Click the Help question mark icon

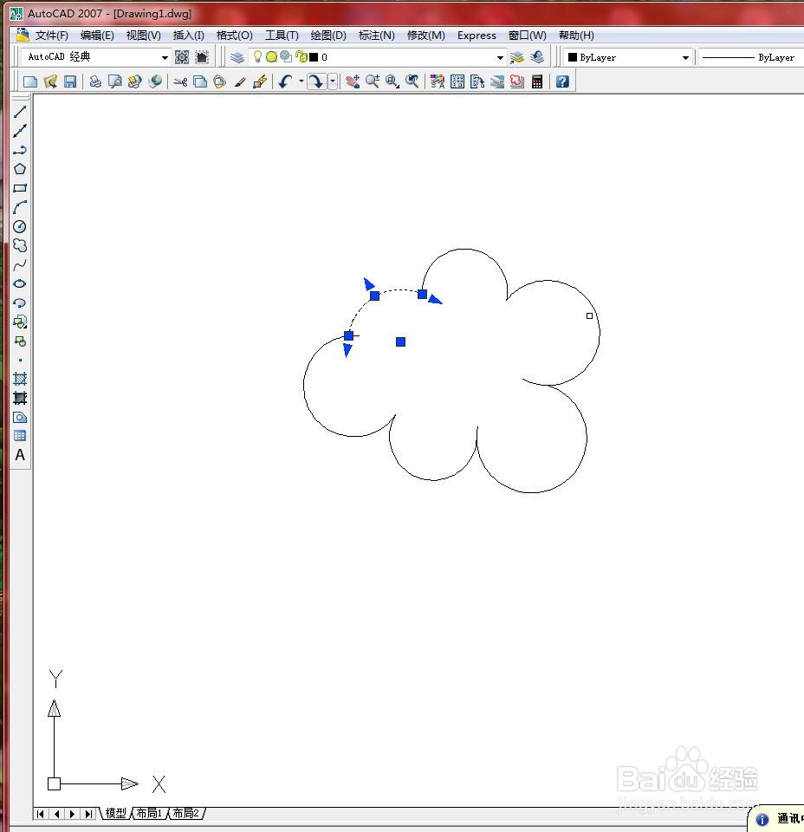(x=562, y=81)
